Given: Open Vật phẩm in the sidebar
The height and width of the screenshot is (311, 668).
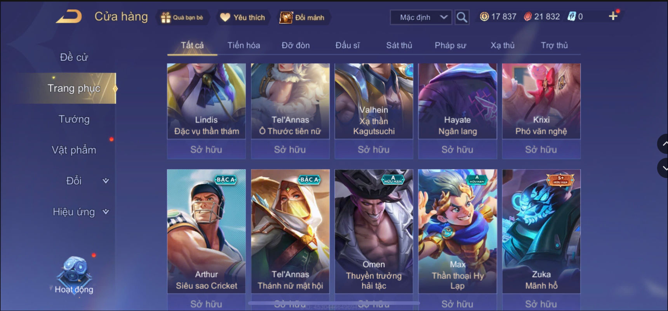Looking at the screenshot, I should click(74, 150).
